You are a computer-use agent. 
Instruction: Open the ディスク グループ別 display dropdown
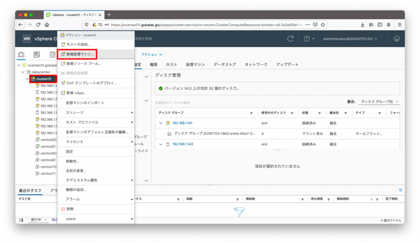[379, 102]
